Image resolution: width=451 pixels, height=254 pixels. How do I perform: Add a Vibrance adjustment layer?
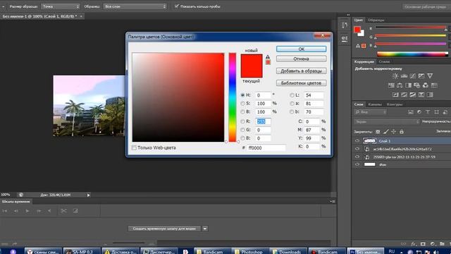click(430, 75)
